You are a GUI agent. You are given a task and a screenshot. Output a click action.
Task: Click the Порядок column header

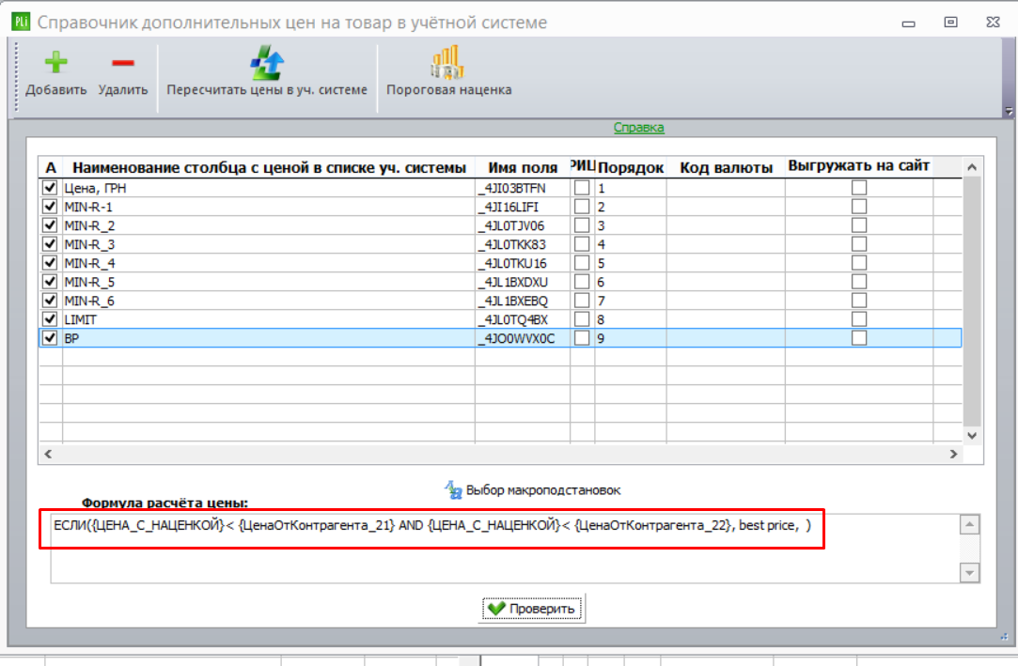click(631, 168)
